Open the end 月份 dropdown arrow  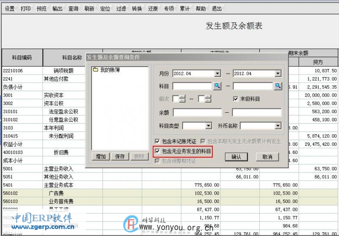click(278, 73)
